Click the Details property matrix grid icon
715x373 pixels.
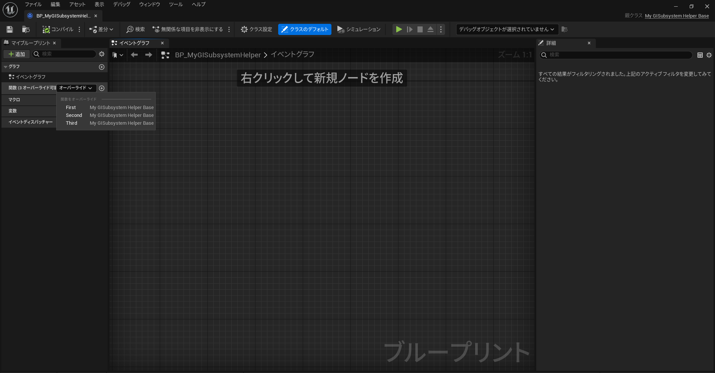700,55
